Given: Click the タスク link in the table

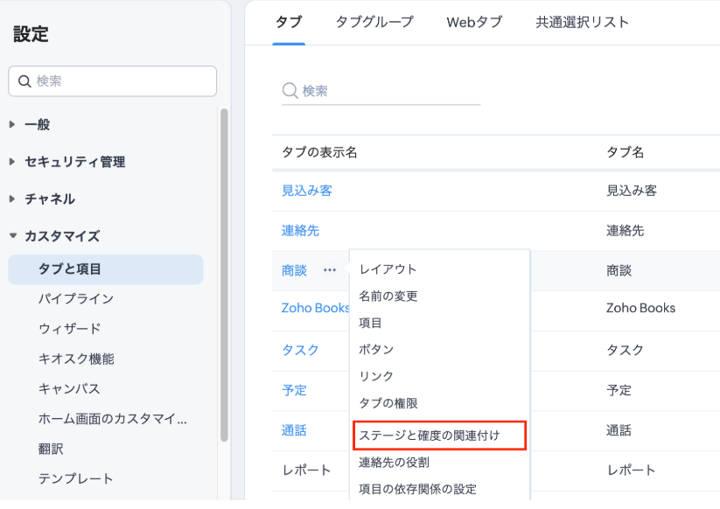Looking at the screenshot, I should coord(300,350).
